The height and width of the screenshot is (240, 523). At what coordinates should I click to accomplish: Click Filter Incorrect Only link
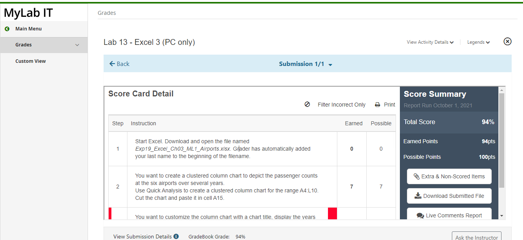pos(342,105)
